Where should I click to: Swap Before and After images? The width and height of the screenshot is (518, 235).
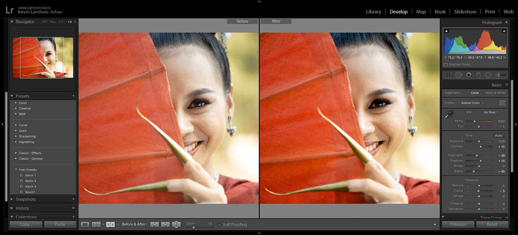click(176, 224)
